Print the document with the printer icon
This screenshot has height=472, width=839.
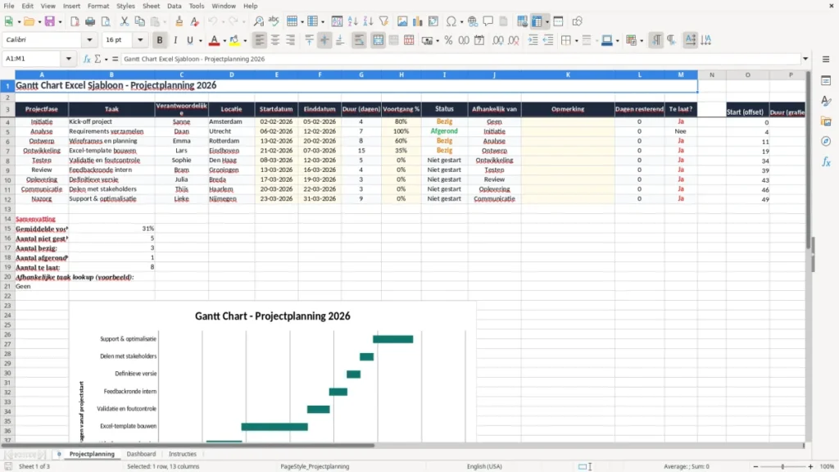pyautogui.click(x=90, y=21)
